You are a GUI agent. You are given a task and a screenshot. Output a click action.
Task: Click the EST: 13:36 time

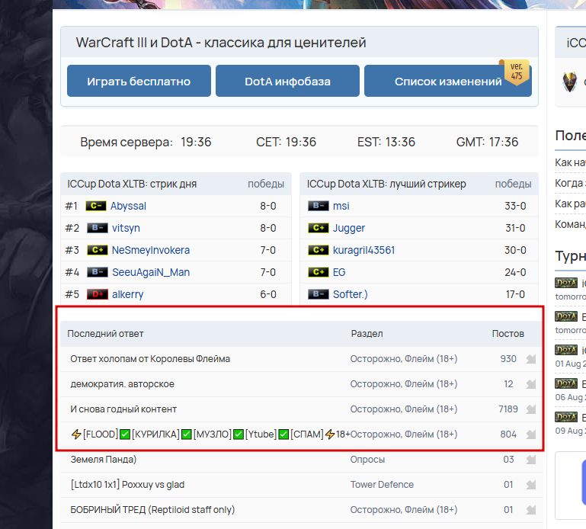click(x=386, y=142)
